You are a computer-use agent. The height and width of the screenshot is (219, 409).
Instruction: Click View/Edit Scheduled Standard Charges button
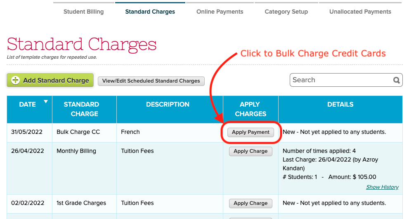(x=151, y=81)
